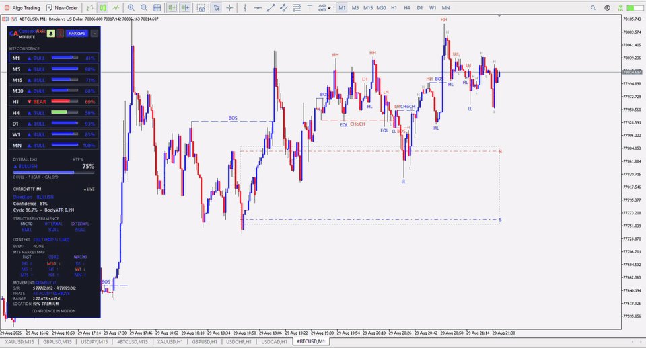
Task: Select the M1 row in MTF confidence
Action: [x=54, y=58]
